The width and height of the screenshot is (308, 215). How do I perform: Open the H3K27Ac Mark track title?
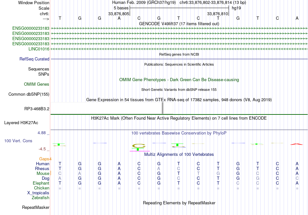[x=179, y=118]
